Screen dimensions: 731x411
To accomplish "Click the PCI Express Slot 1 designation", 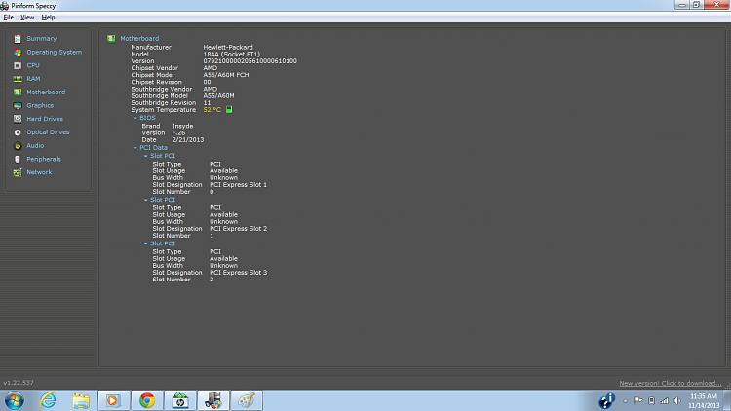I will 238,185.
